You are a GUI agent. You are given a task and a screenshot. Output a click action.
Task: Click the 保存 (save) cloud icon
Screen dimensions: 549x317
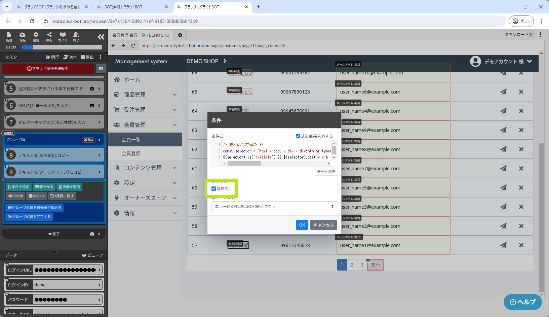coord(23,37)
